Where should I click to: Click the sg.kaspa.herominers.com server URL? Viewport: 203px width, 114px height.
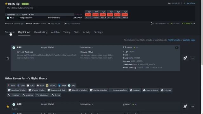click(96, 55)
